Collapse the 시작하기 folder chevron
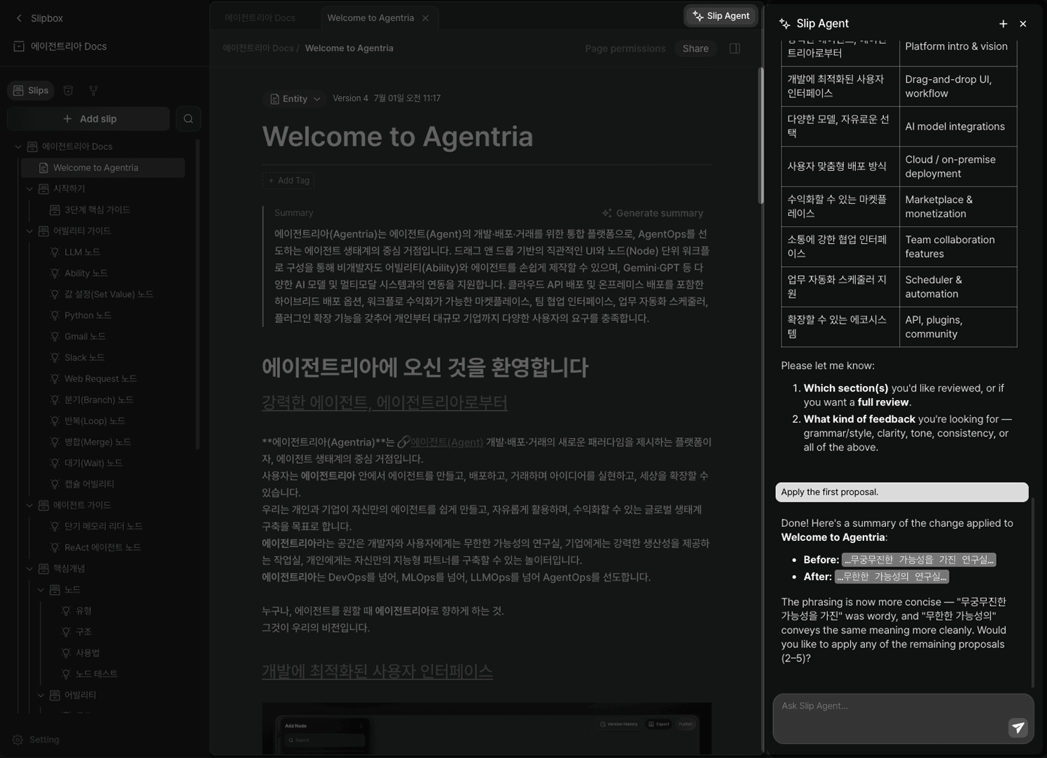1047x758 pixels. click(29, 188)
